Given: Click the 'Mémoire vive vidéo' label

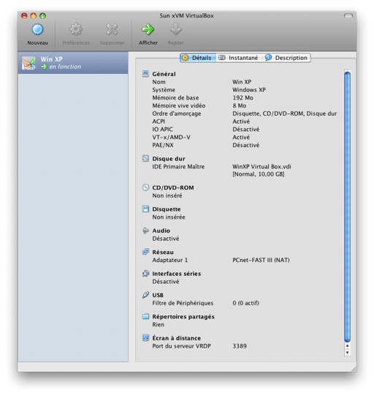Looking at the screenshot, I should click(179, 105).
